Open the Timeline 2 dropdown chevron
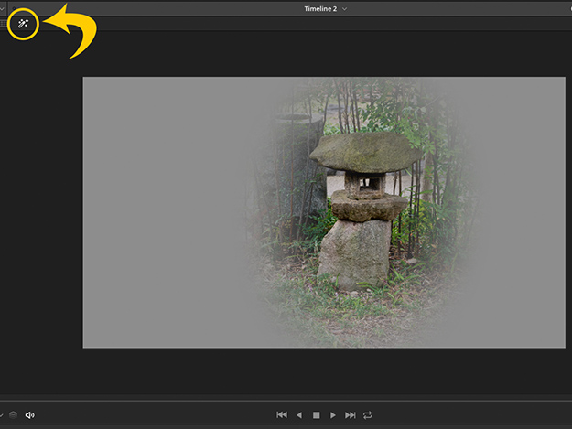This screenshot has width=572, height=429. [x=344, y=9]
